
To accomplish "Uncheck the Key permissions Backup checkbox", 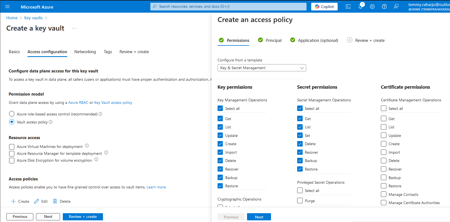I will (220, 177).
